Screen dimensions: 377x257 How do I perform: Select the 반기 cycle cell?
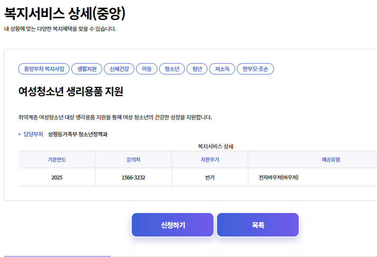coord(210,178)
